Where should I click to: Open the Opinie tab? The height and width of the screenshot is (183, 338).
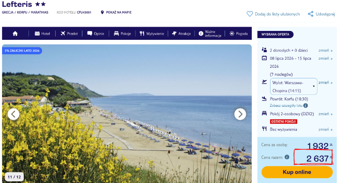coord(96,33)
